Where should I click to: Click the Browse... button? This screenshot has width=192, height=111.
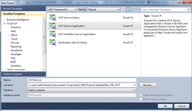point(148,85)
